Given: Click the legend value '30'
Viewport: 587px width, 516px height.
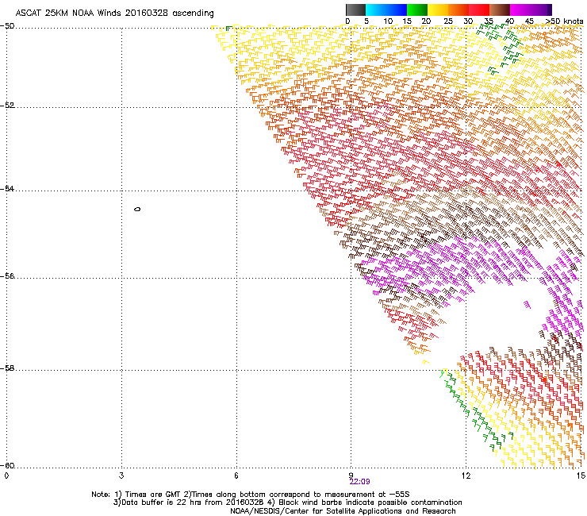Looking at the screenshot, I should point(468,21).
